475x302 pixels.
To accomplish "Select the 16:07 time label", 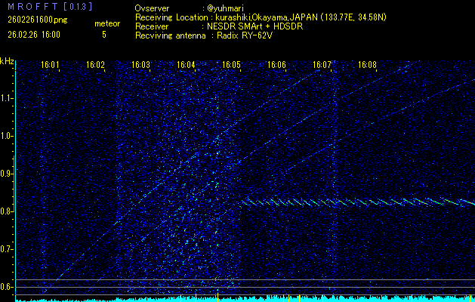I will click(322, 66).
